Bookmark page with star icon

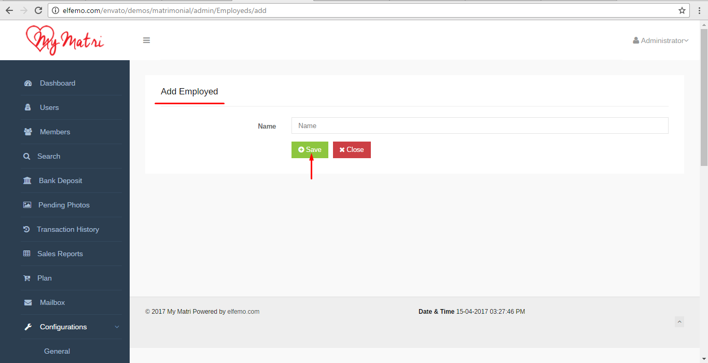point(682,10)
